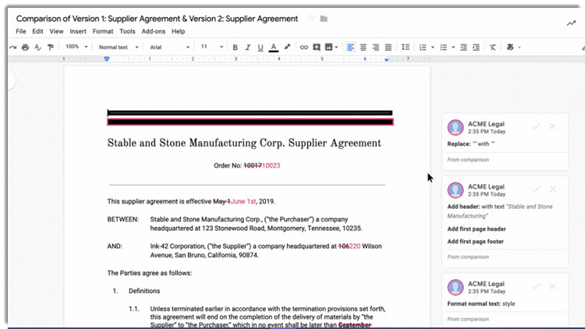Decrease the paragraph indent

click(463, 48)
